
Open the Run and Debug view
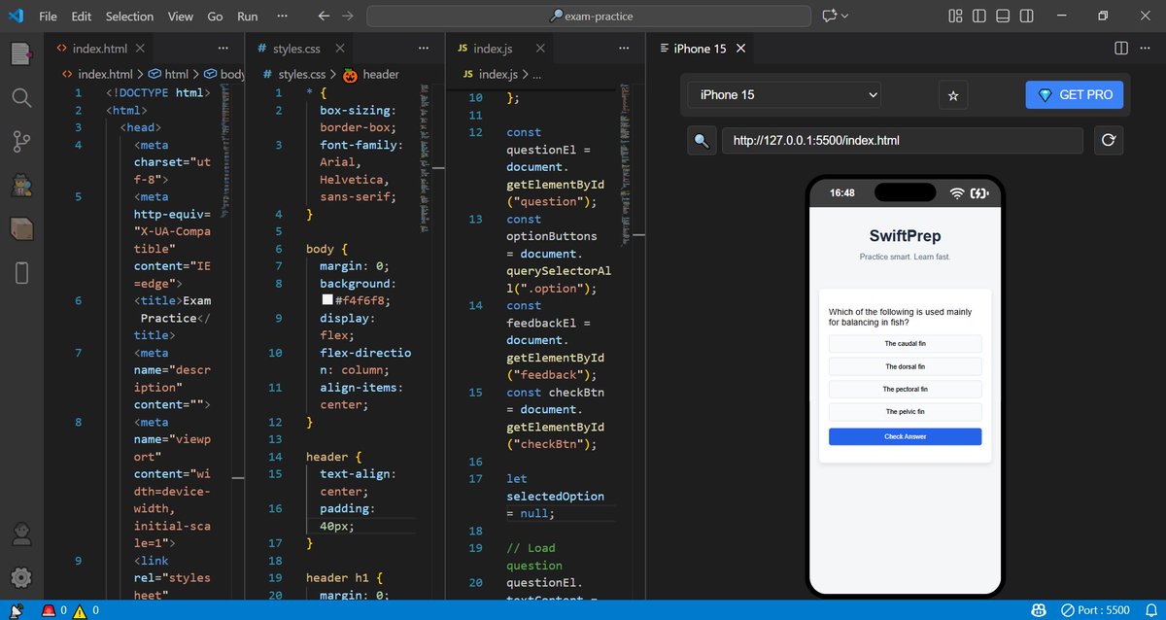[21, 186]
